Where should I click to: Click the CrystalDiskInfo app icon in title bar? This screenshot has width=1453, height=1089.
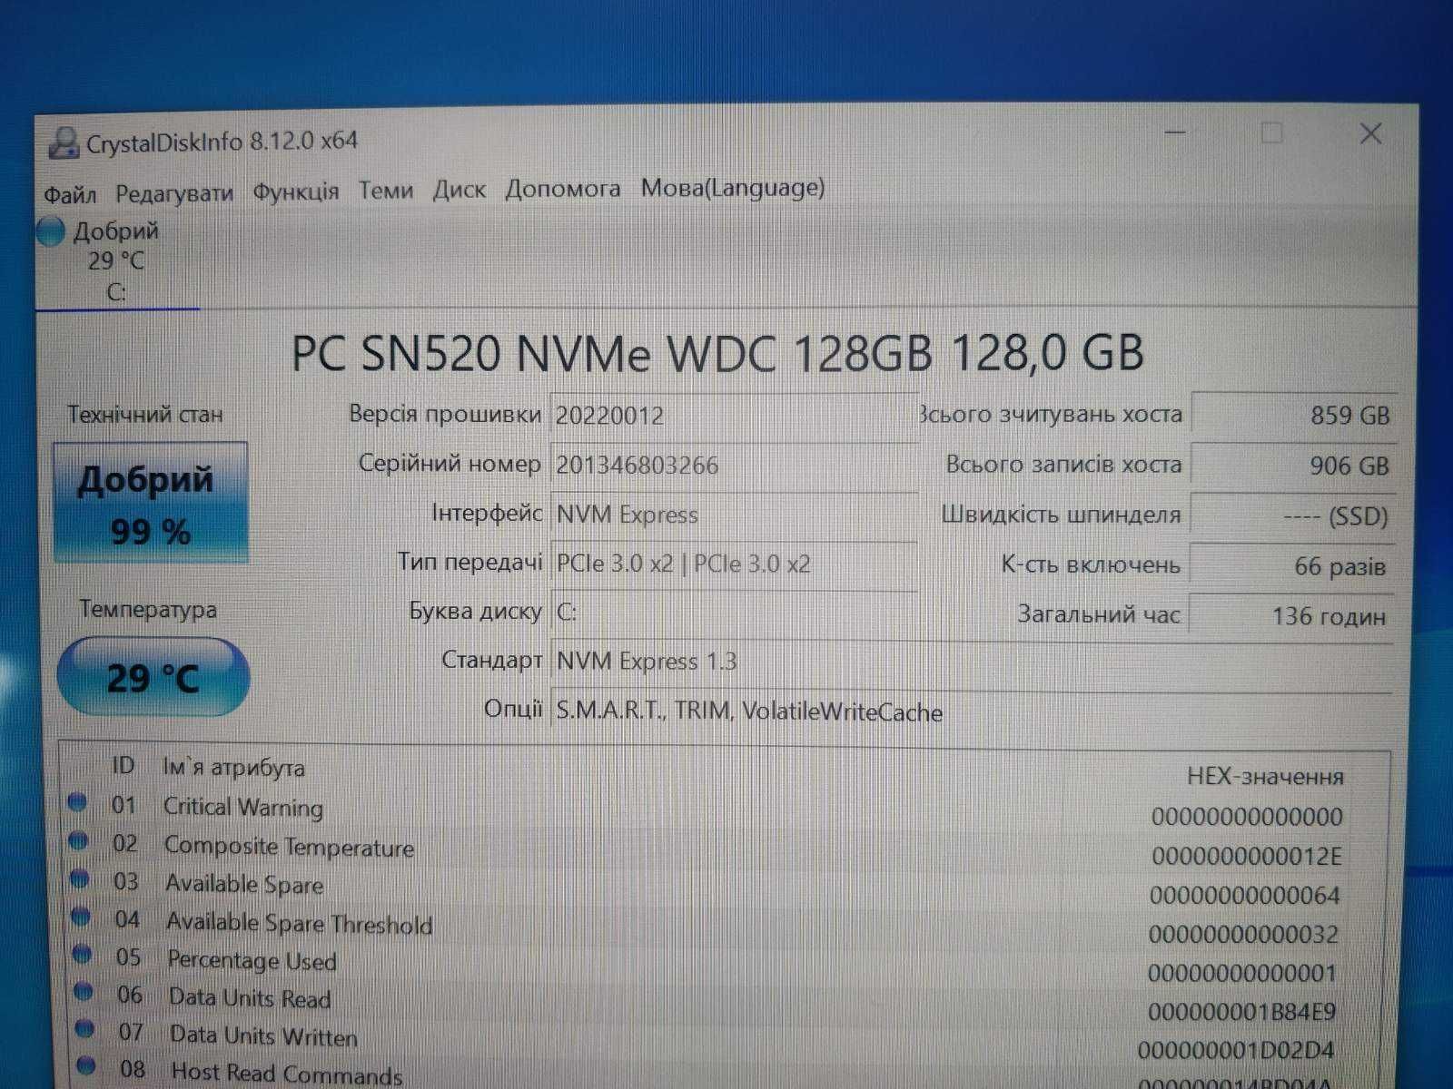(64, 142)
